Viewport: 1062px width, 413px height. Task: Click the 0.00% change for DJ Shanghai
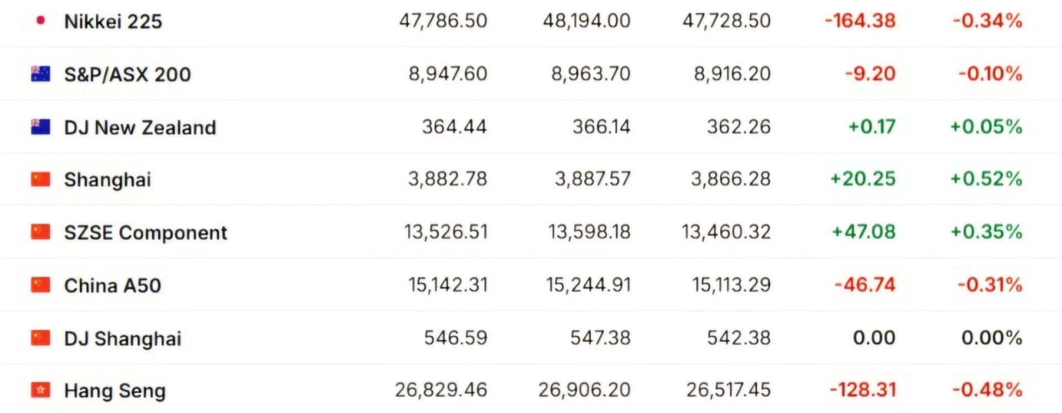click(x=991, y=337)
